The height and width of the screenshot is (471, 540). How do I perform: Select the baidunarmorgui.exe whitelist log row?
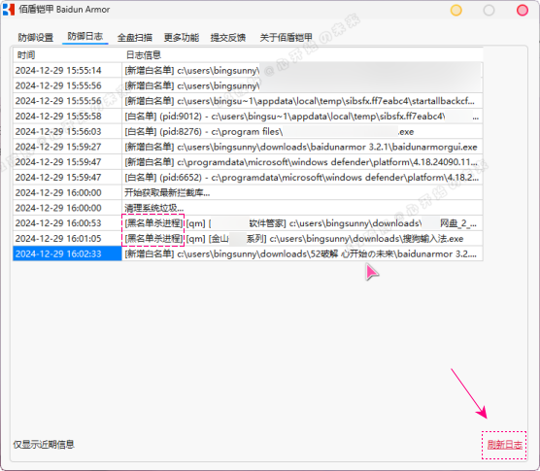tap(248, 147)
